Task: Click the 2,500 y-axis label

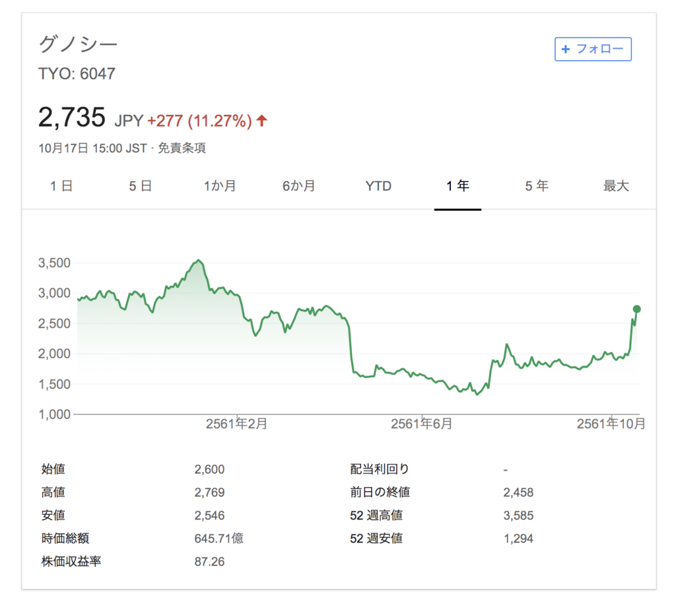Action: 54,323
